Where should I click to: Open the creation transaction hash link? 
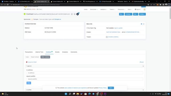click(133, 32)
